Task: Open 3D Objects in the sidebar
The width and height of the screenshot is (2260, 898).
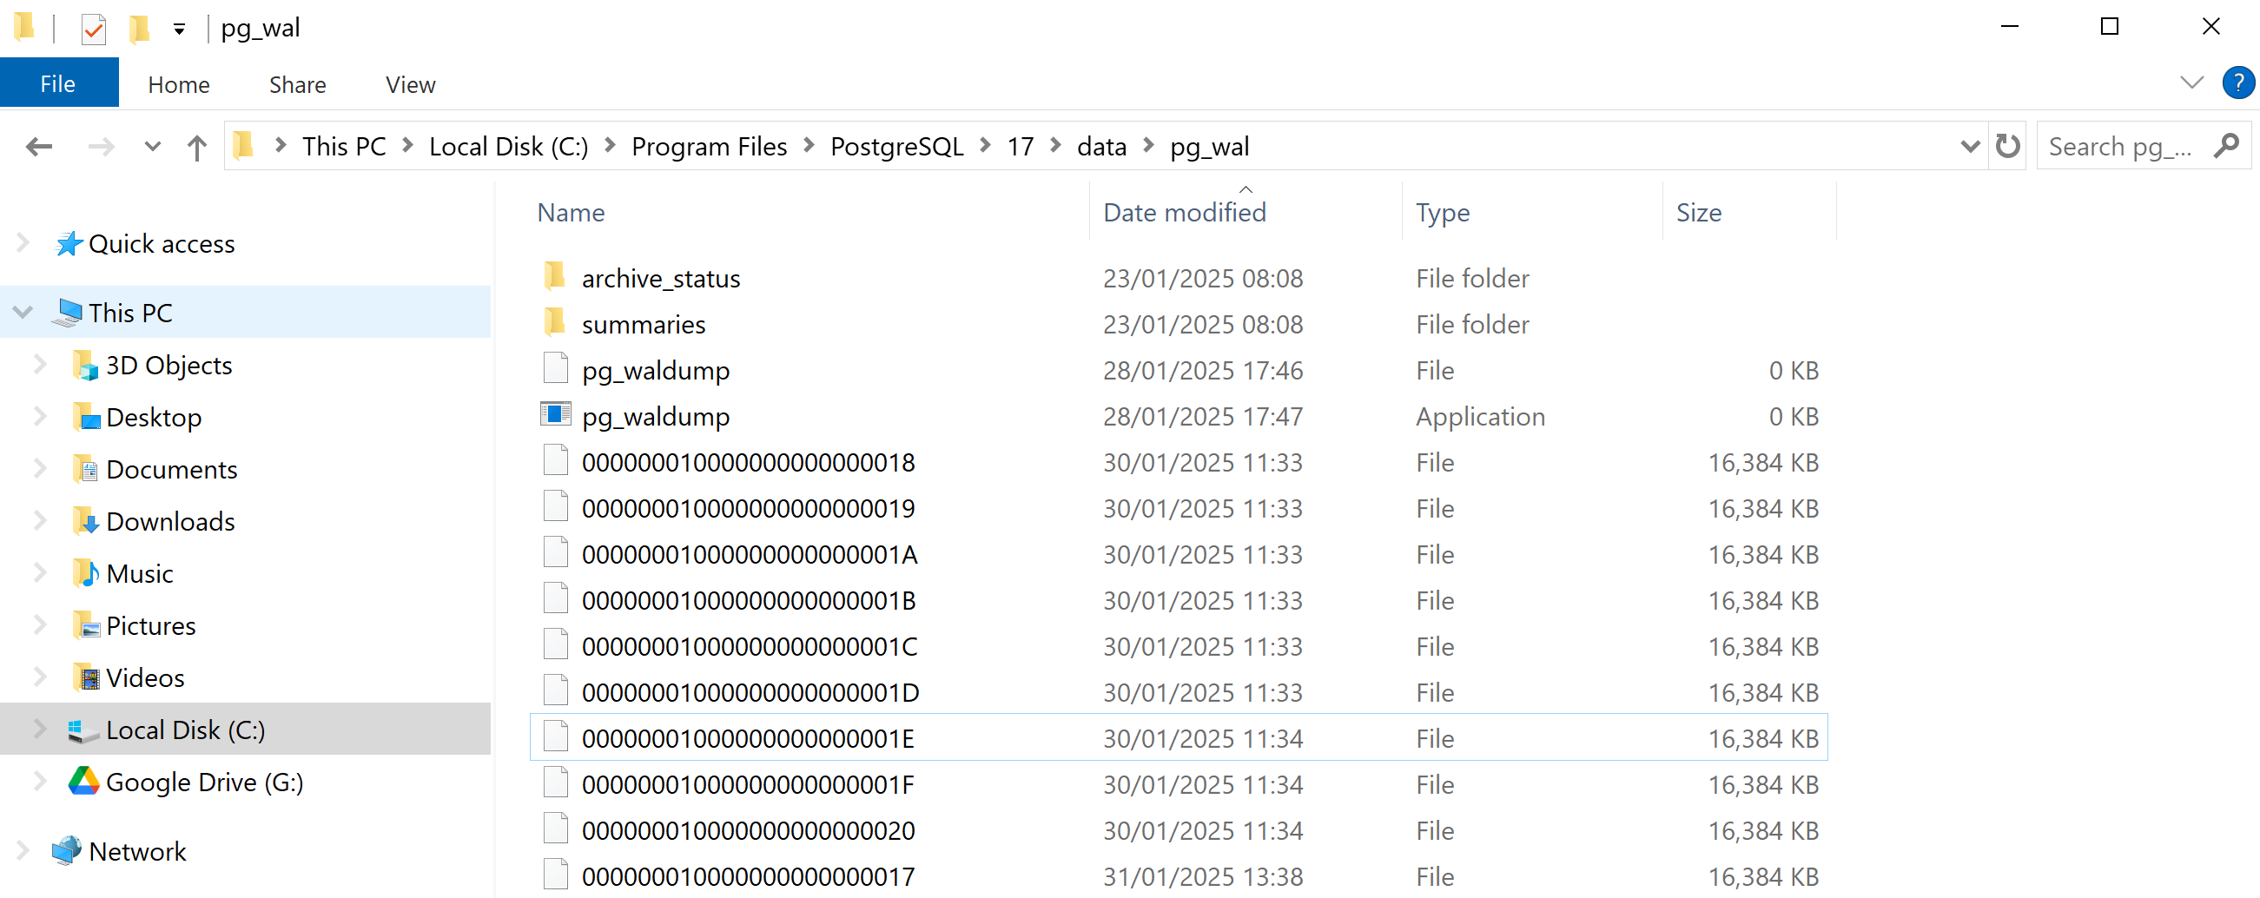Action: click(x=169, y=366)
